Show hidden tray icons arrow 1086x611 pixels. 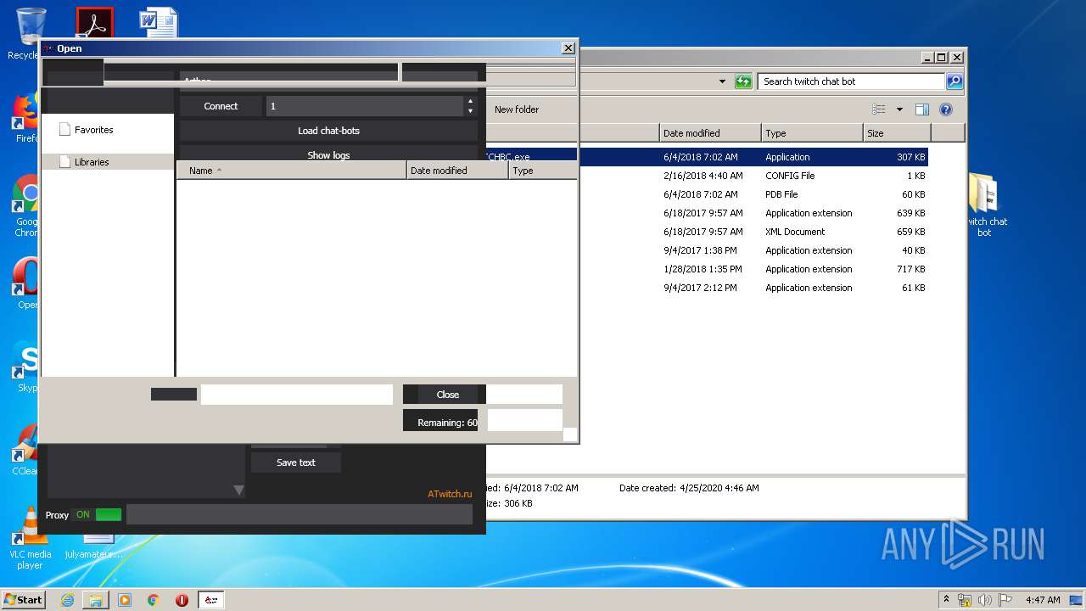tap(946, 600)
